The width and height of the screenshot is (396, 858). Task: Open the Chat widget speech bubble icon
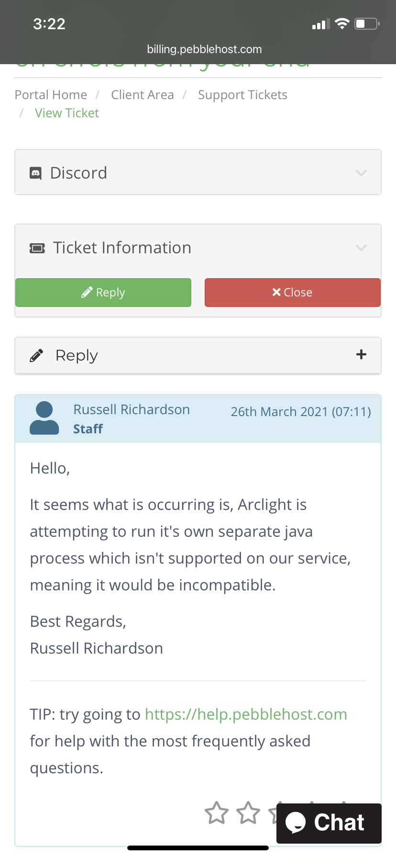coord(297,822)
